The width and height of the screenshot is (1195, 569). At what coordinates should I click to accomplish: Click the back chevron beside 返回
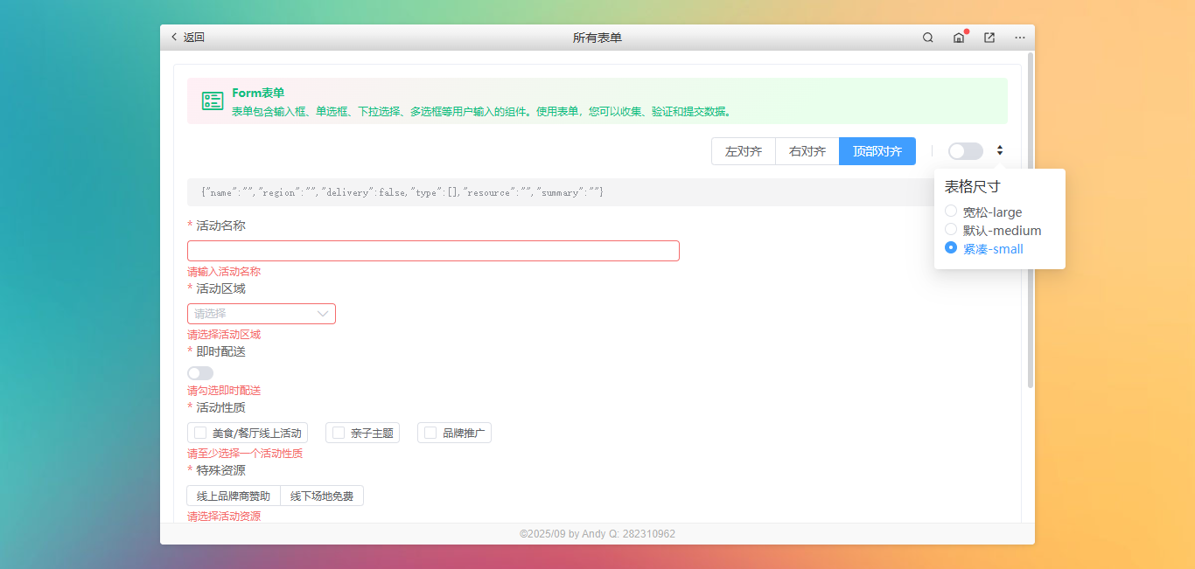tap(174, 37)
